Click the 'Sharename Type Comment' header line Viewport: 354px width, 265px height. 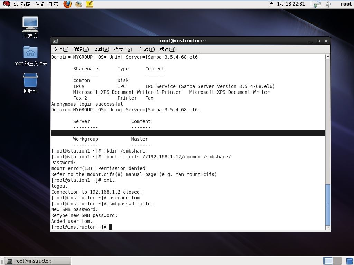pyautogui.click(x=119, y=69)
